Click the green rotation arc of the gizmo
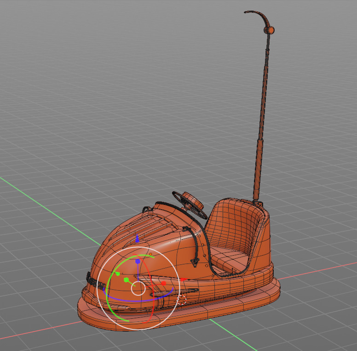This screenshot has height=351, width=357. pyautogui.click(x=108, y=292)
